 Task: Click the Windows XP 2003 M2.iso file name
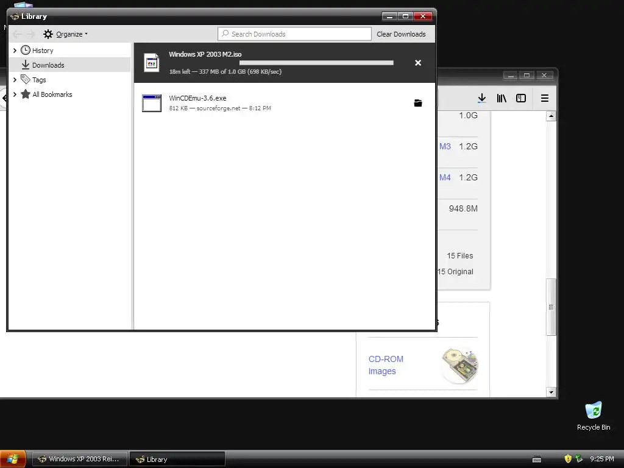click(205, 54)
